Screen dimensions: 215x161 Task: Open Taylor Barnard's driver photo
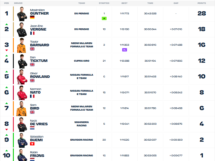(x=22, y=45)
